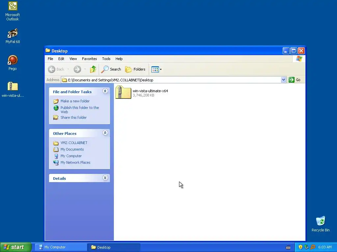Open Back history dropdown arrow

[x=68, y=69]
